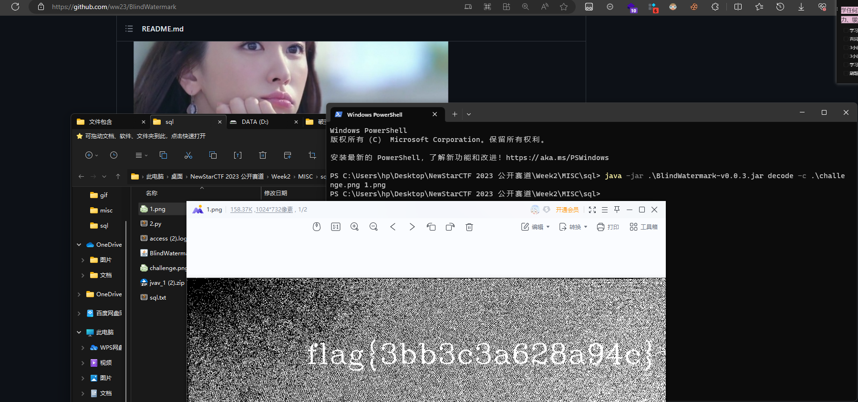The image size is (858, 402).
Task: Toggle the mouse wheel mode icon in viewer
Action: coord(317,227)
